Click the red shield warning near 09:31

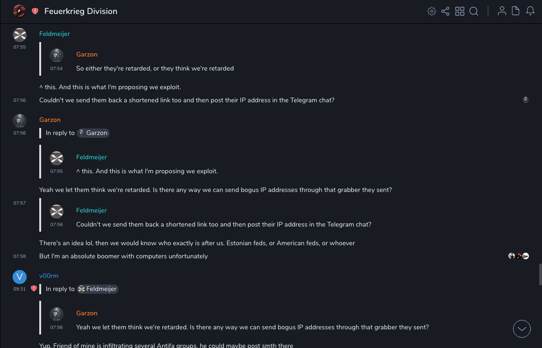[34, 289]
